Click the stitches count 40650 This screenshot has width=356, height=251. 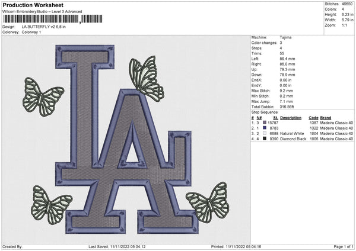pyautogui.click(x=347, y=4)
